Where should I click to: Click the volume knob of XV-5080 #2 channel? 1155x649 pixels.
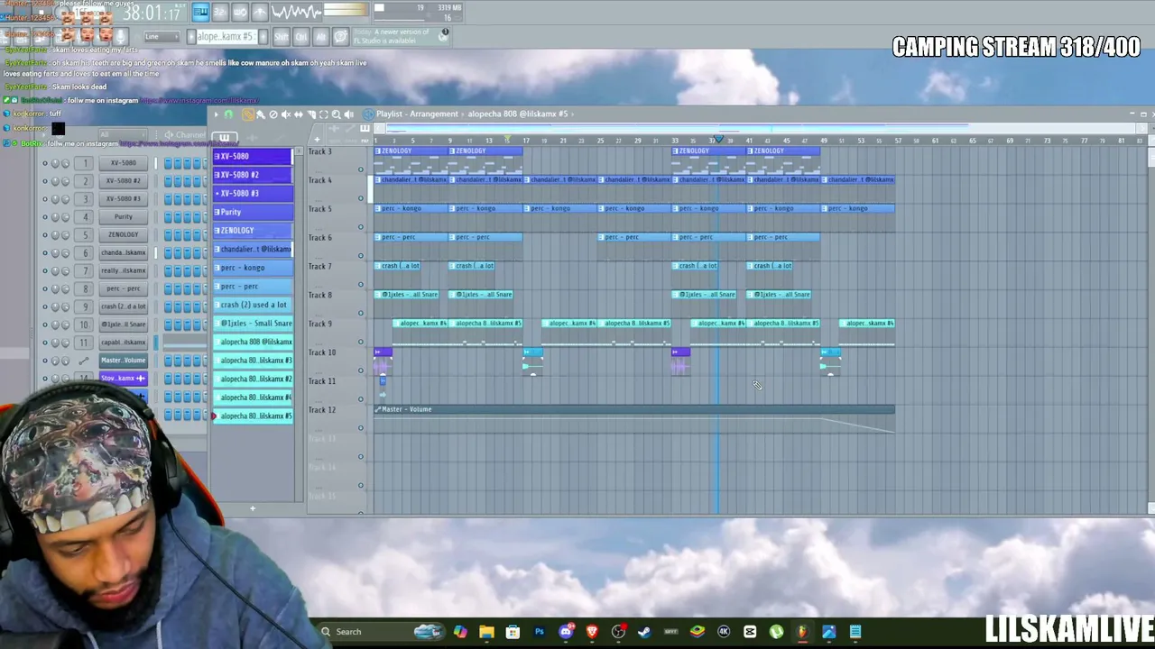pyautogui.click(x=65, y=180)
